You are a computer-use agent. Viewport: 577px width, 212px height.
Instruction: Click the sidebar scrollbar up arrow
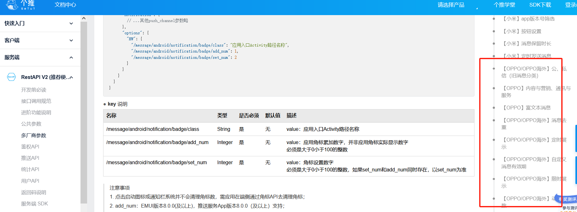click(84, 18)
